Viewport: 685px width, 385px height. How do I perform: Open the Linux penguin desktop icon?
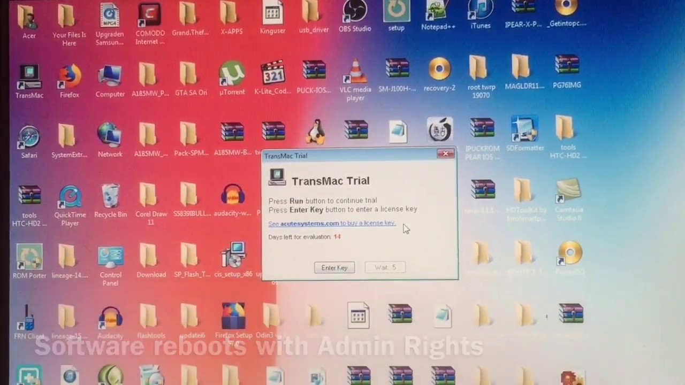click(x=315, y=132)
